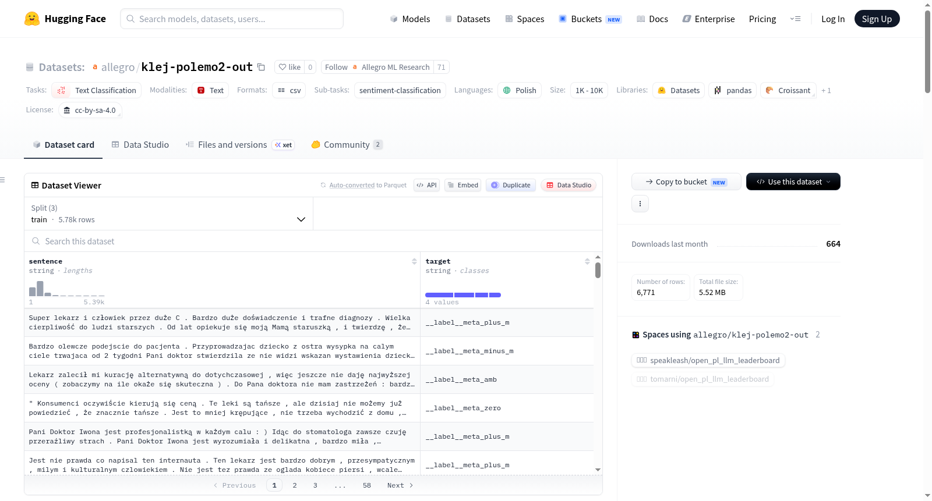Open the collapsed sidebar menu icon at left edge

coord(2,180)
